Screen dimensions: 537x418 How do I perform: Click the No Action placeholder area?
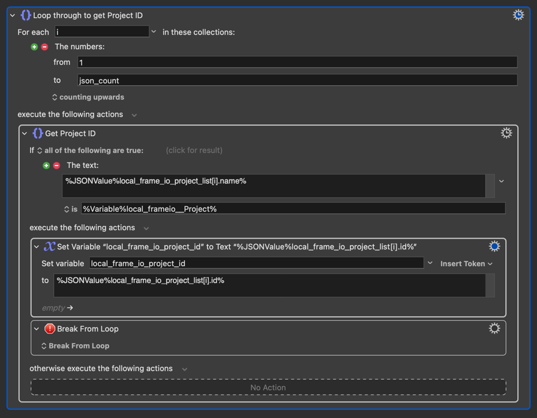(x=268, y=387)
